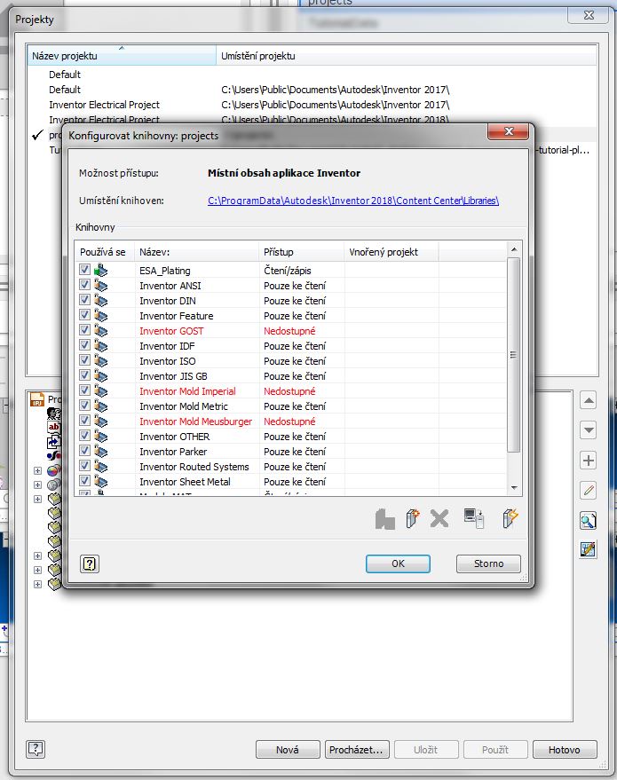Disable the Inventor Mold Imperial checkbox
This screenshot has height=780, width=617.
tap(84, 390)
